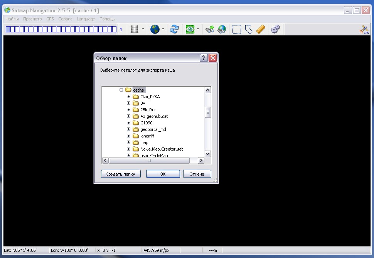374x258 pixels.
Task: Select the G1990 folder
Action: [147, 123]
